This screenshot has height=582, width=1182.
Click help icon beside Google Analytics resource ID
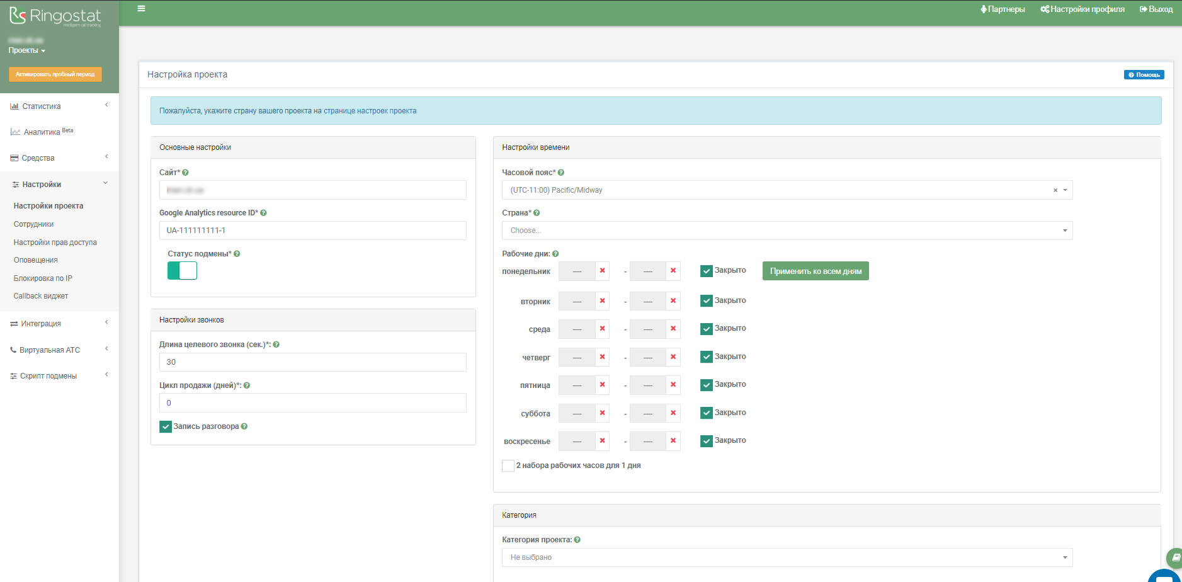click(x=263, y=213)
